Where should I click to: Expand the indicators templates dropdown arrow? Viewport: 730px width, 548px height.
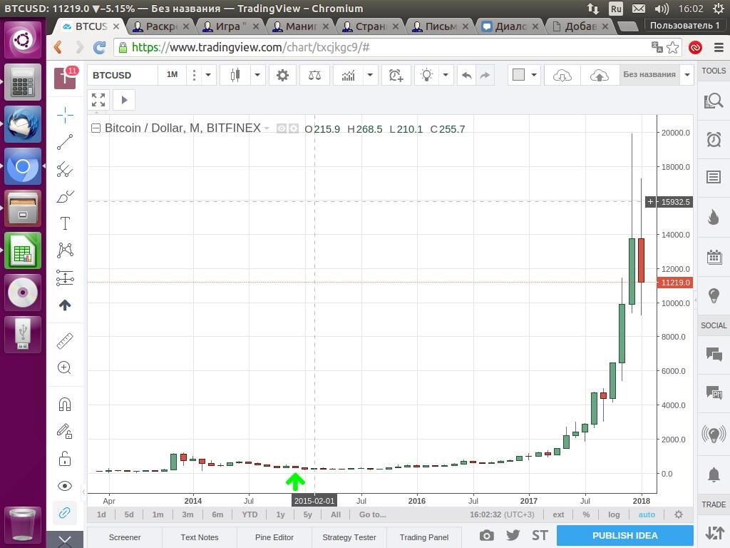[x=370, y=75]
